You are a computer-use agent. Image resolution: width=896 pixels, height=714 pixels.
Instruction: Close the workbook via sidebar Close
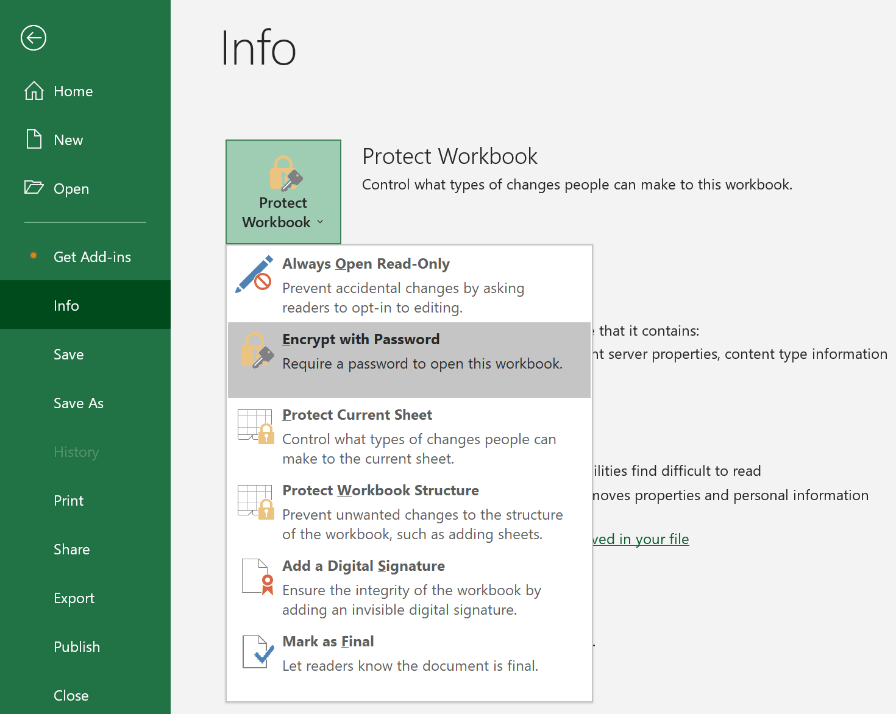tap(71, 696)
